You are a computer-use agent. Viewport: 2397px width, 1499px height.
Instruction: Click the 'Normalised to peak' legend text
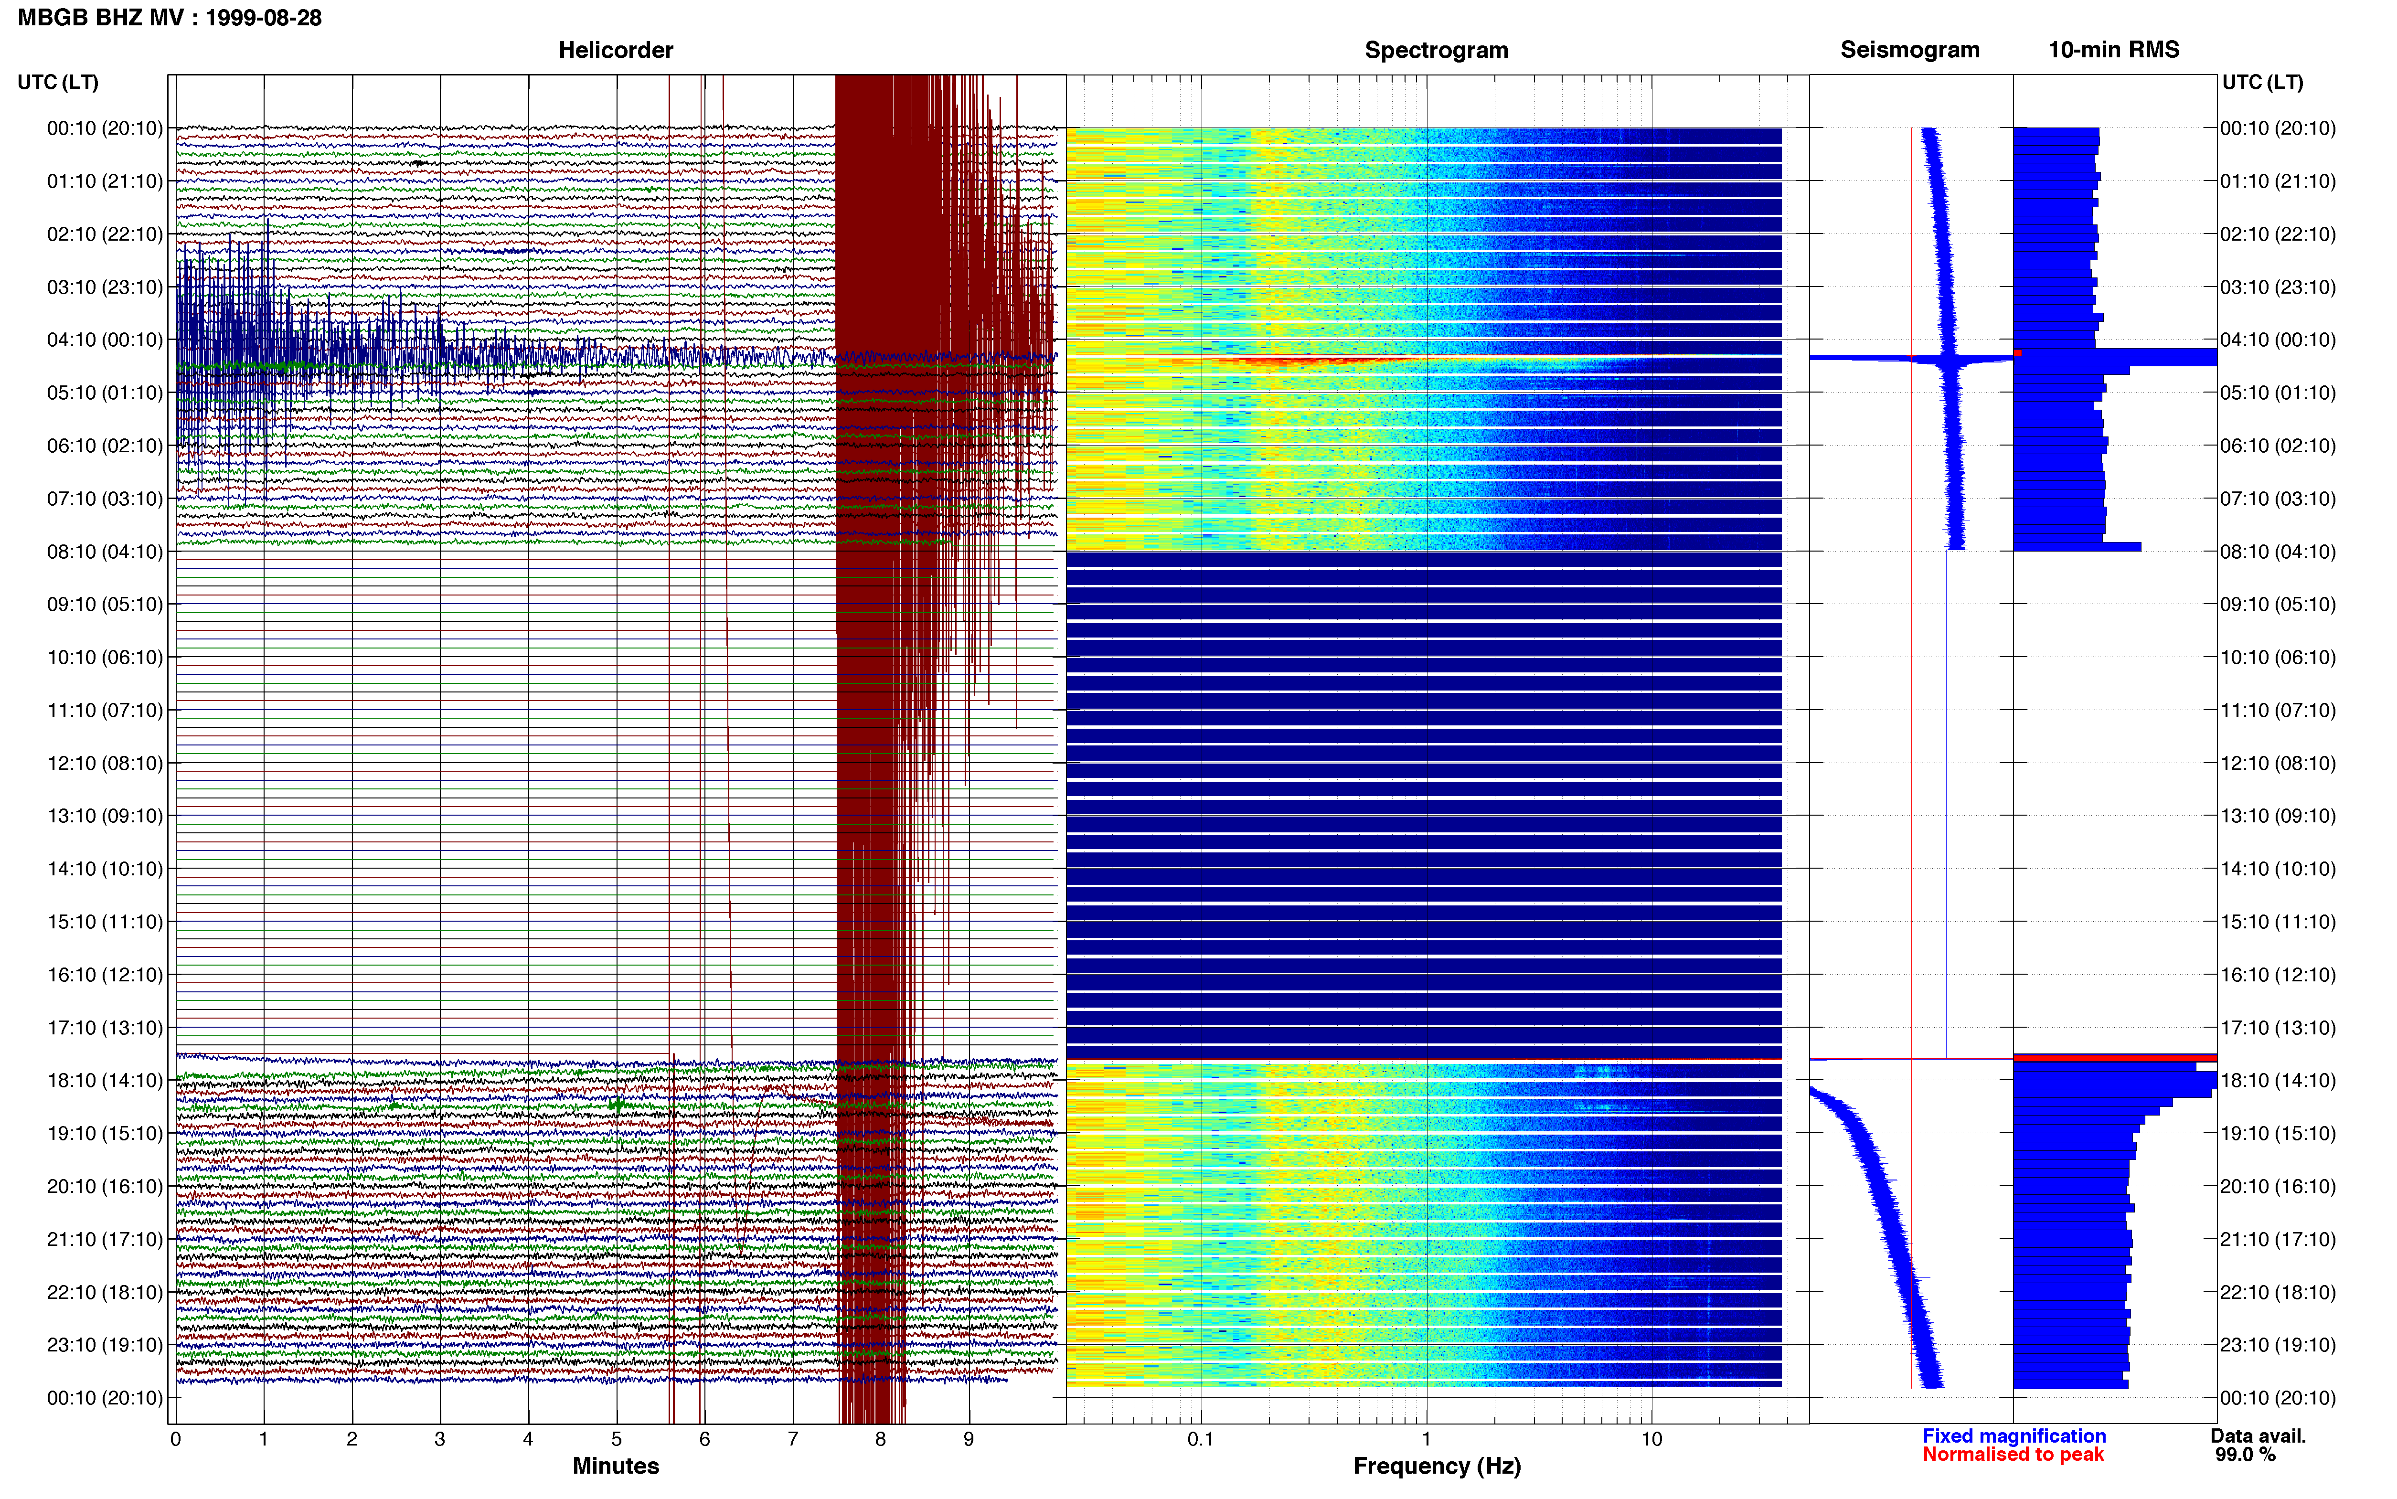tap(2013, 1455)
